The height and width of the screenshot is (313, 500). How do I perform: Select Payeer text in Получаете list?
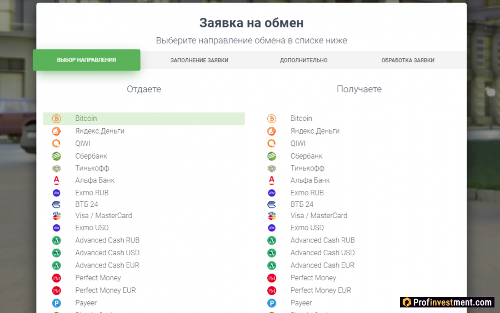click(301, 303)
